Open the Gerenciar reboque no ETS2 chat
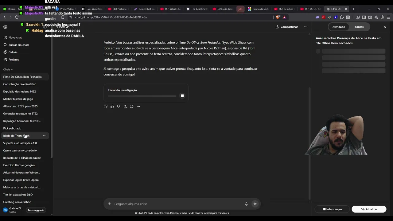This screenshot has width=393, height=221. coord(25,114)
